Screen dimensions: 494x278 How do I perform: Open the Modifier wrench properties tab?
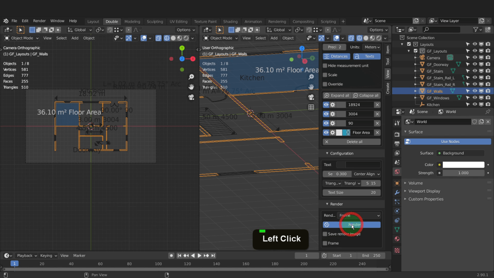(397, 192)
